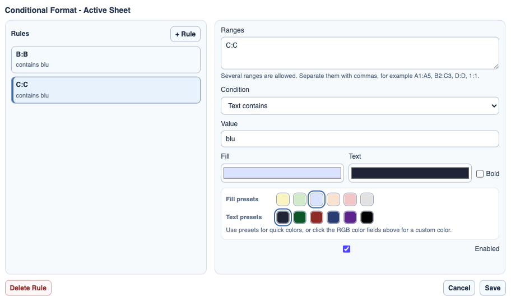511x301 pixels.
Task: Click the Value input field
Action: click(x=360, y=139)
